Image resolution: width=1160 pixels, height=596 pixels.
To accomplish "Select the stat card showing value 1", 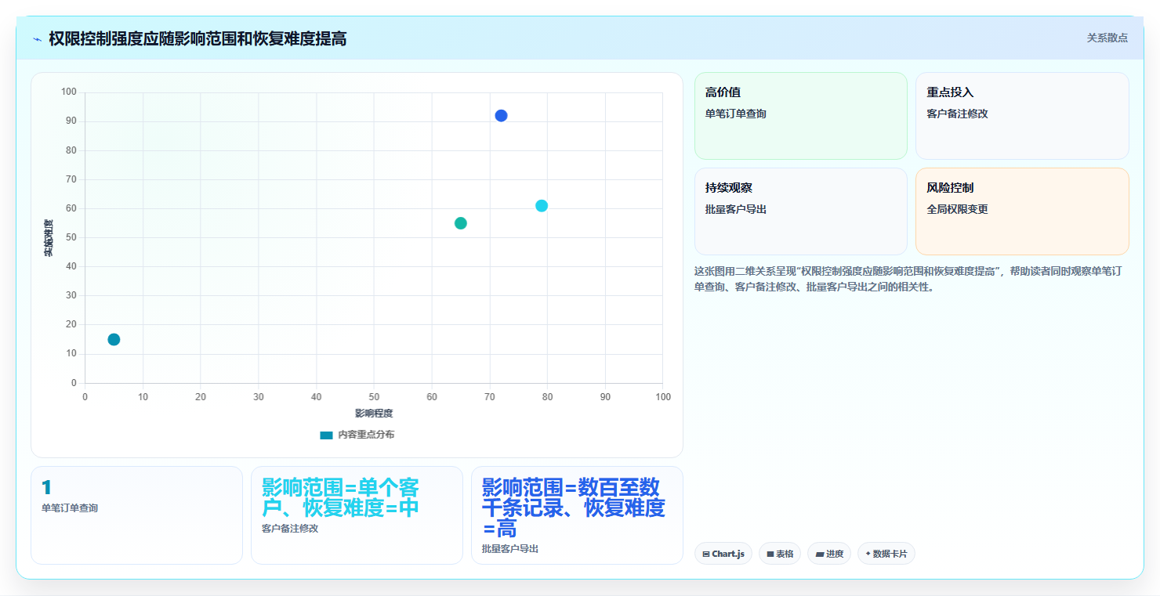I will [136, 515].
